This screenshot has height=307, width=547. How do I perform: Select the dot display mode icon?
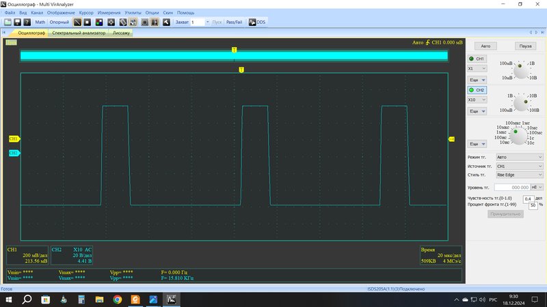pos(88,22)
